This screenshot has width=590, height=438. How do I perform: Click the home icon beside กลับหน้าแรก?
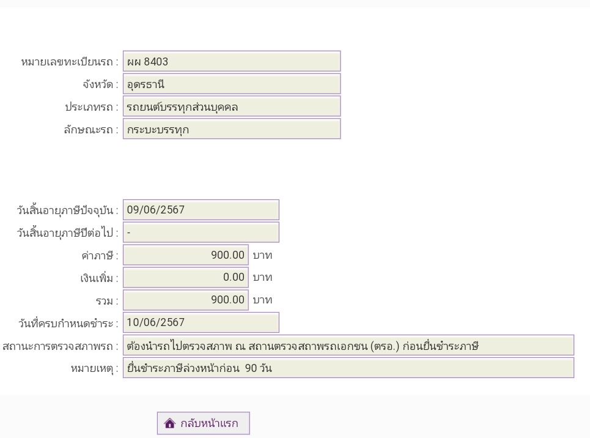click(x=170, y=423)
